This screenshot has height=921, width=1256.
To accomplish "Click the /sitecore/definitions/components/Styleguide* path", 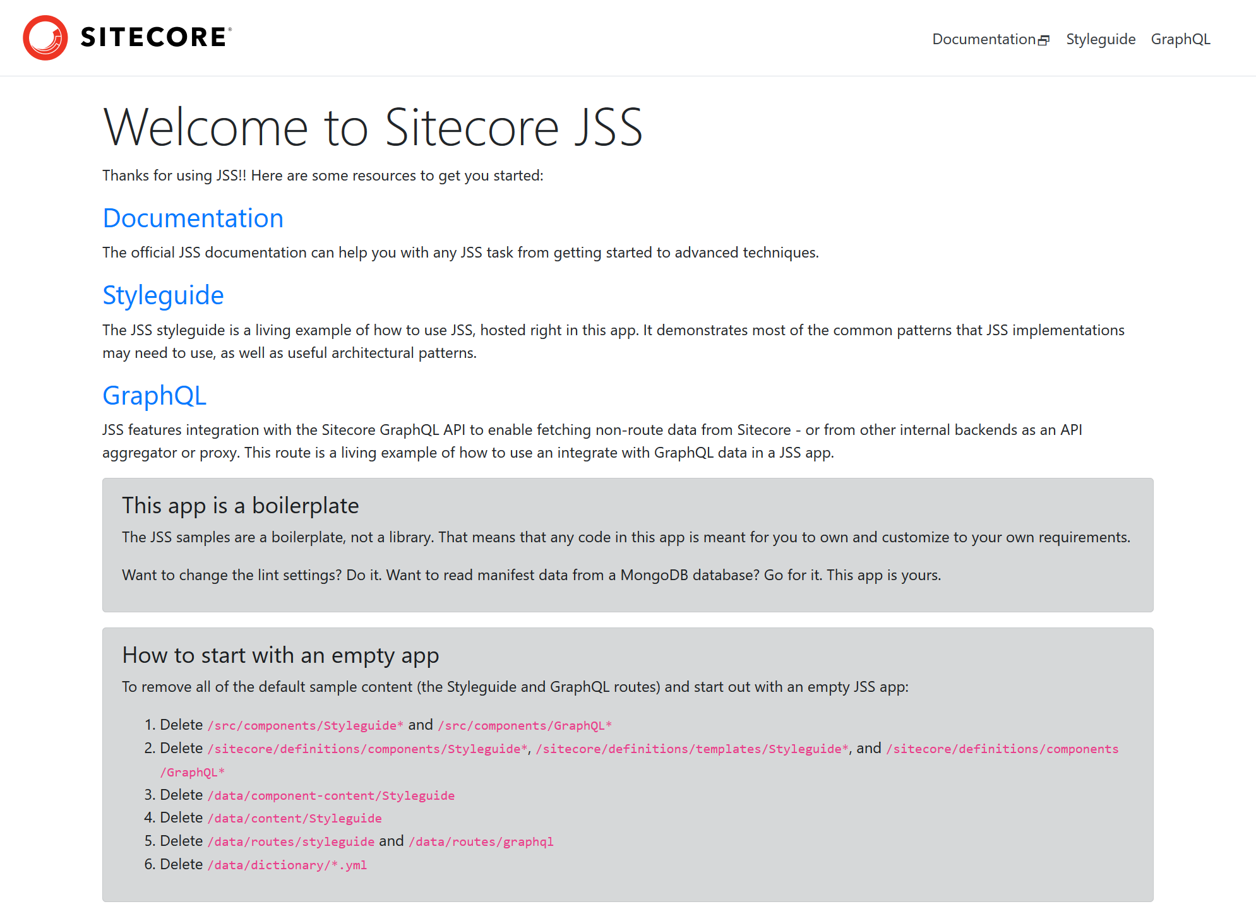I will pos(368,749).
